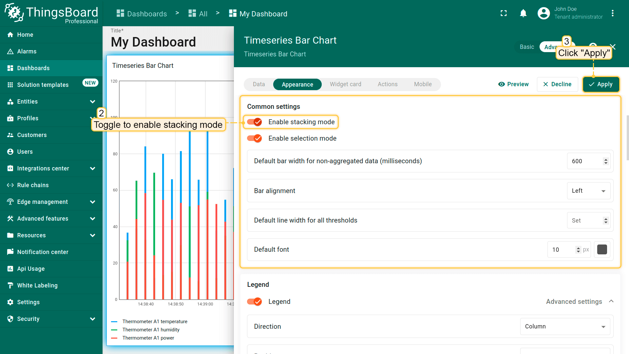Open the Bar alignment dropdown
This screenshot has width=629, height=354.
click(588, 191)
